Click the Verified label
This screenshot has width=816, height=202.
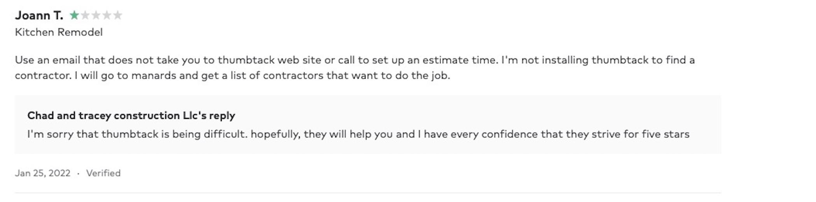pos(103,173)
